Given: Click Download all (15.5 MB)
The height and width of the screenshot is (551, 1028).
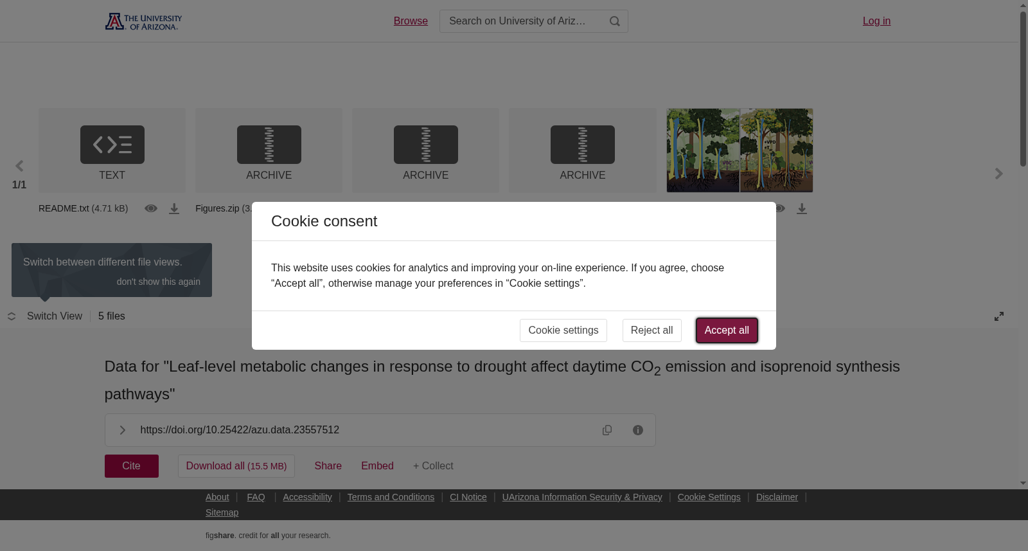Looking at the screenshot, I should [x=236, y=466].
